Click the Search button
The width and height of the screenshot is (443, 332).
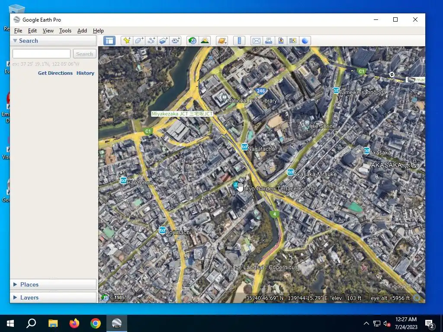(84, 54)
